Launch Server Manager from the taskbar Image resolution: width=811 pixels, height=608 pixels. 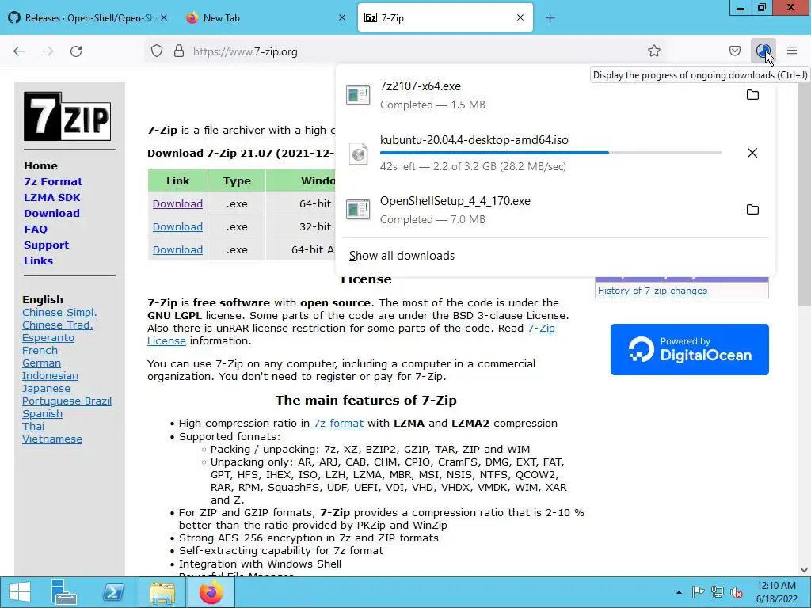pos(64,592)
